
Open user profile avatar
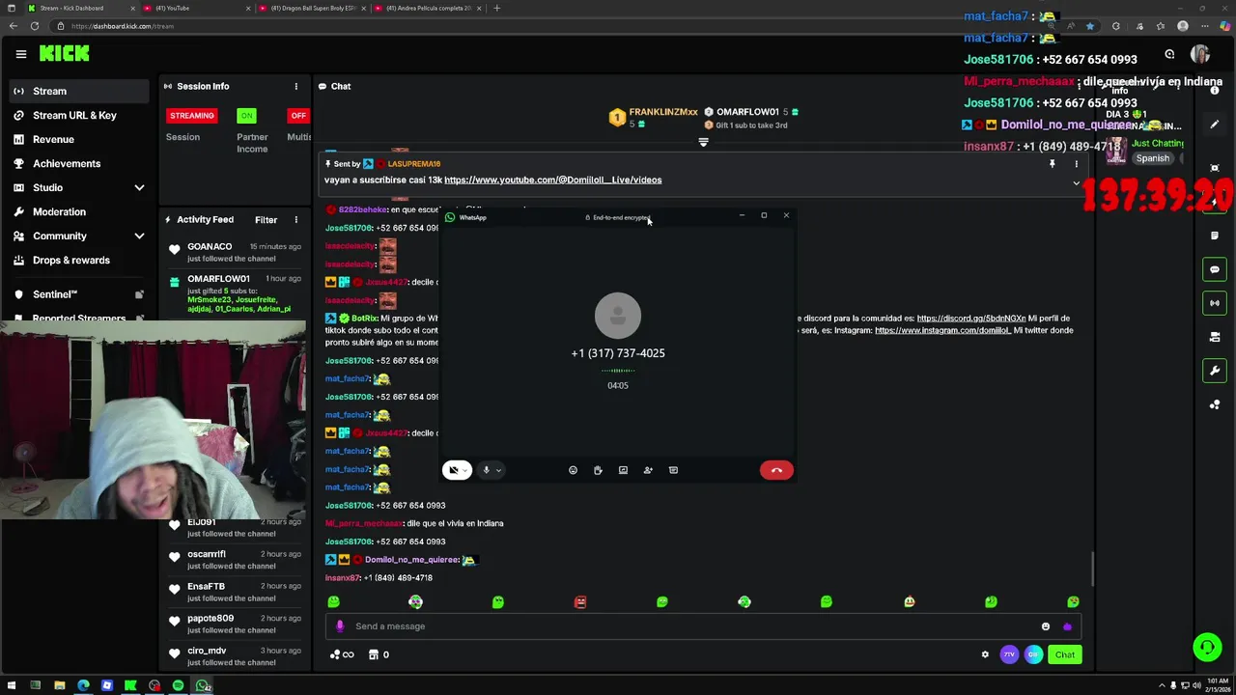click(x=1200, y=54)
